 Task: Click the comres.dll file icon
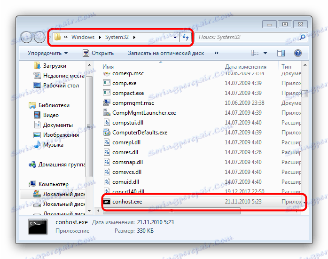tap(107, 152)
